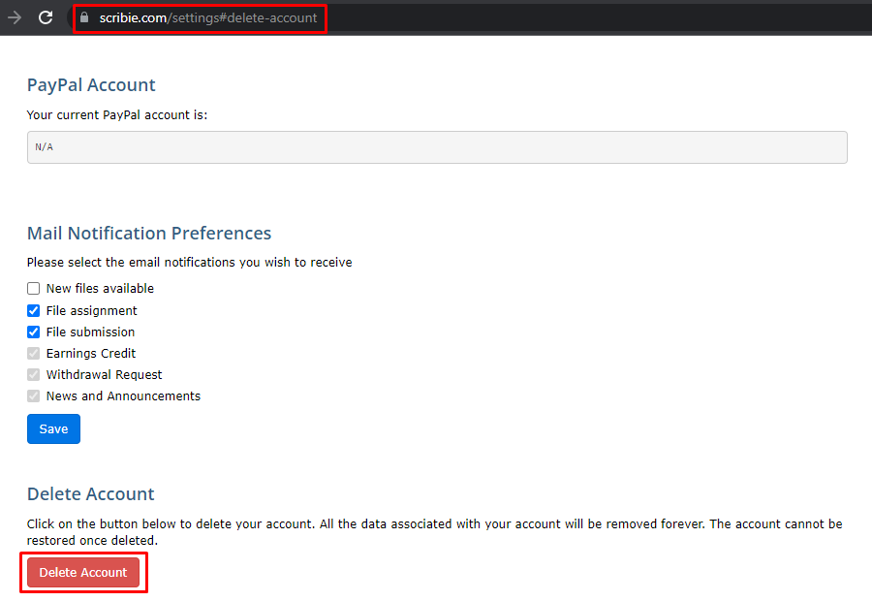
Task: Click the Mail Notification Preferences heading
Action: pyautogui.click(x=149, y=234)
